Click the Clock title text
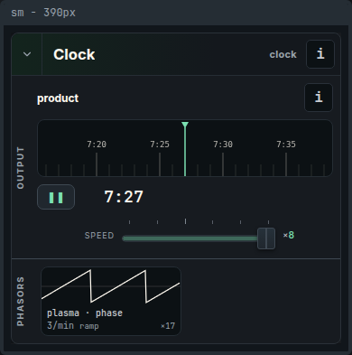 74,54
